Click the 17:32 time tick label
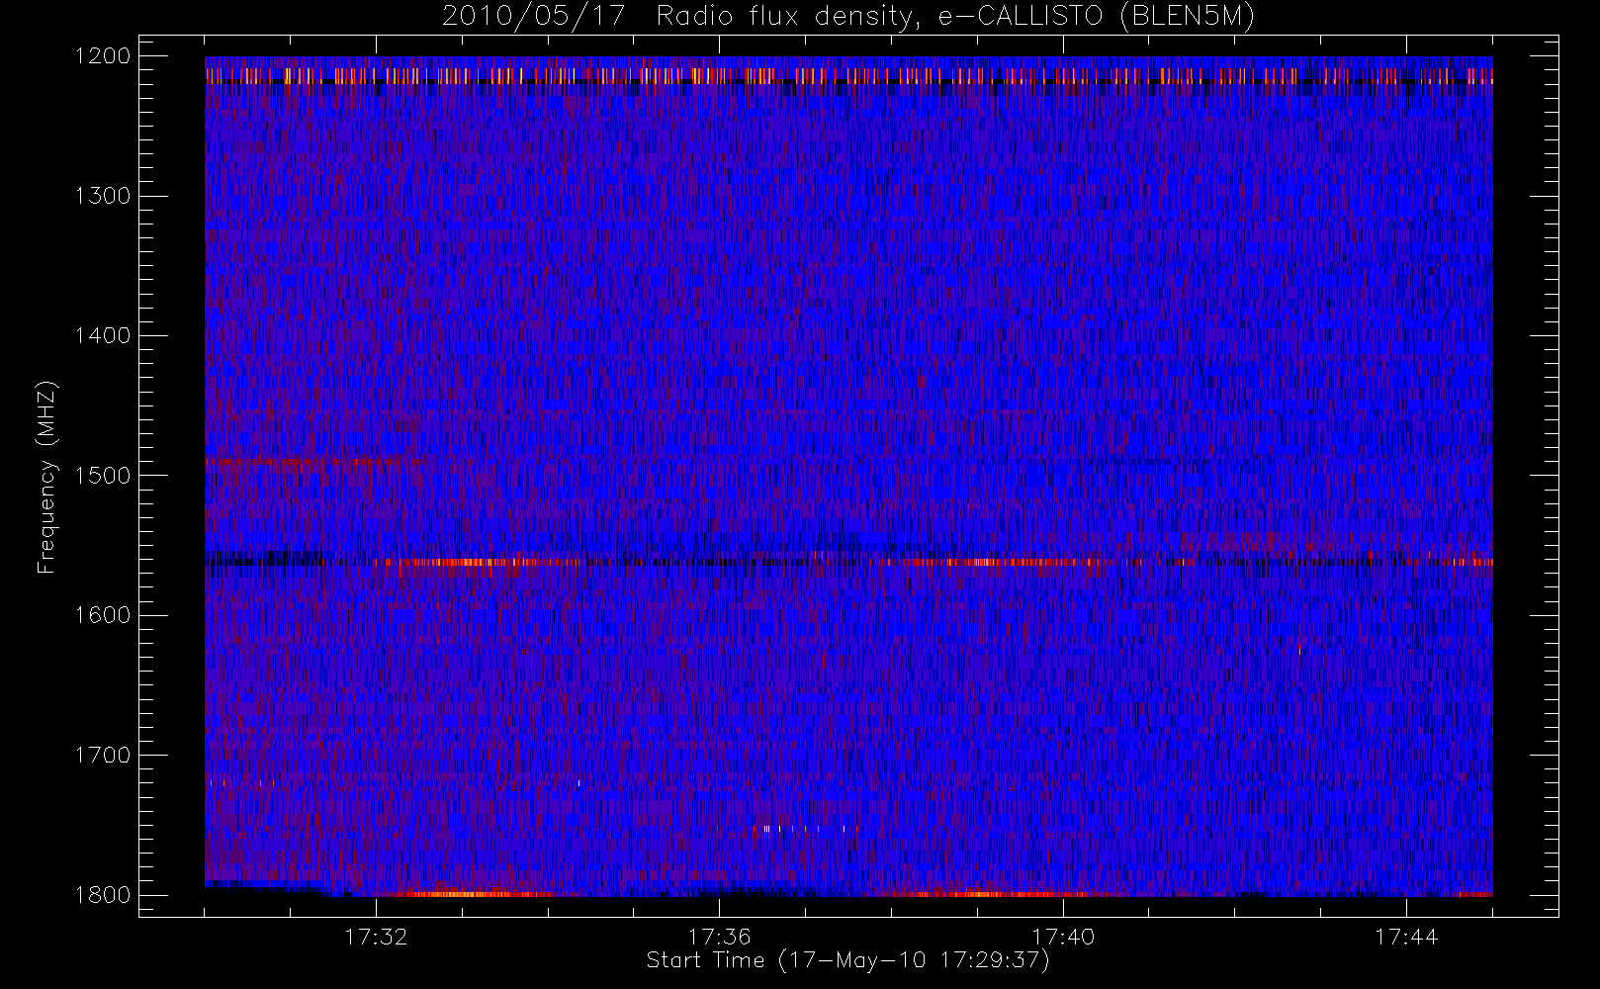Viewport: 1600px width, 989px height. tap(376, 937)
